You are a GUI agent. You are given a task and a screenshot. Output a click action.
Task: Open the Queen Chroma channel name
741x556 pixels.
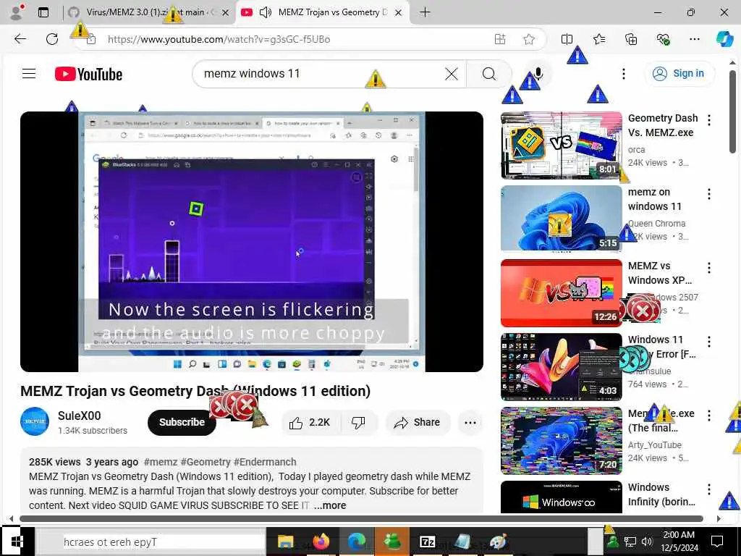(x=656, y=223)
